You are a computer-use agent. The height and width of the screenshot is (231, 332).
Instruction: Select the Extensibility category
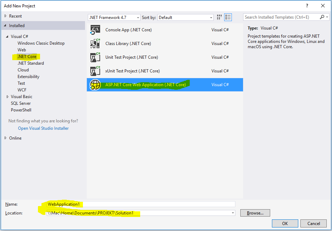tap(28, 77)
